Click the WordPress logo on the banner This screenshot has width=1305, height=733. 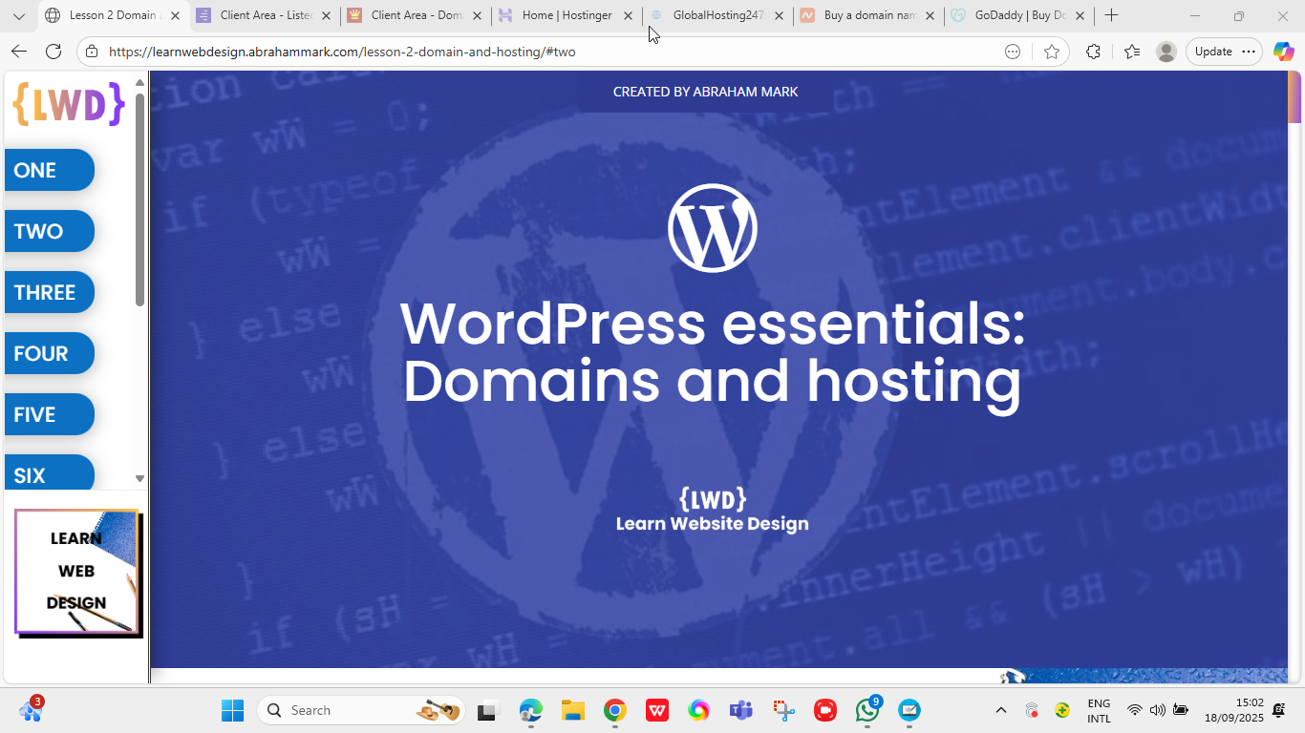712,228
